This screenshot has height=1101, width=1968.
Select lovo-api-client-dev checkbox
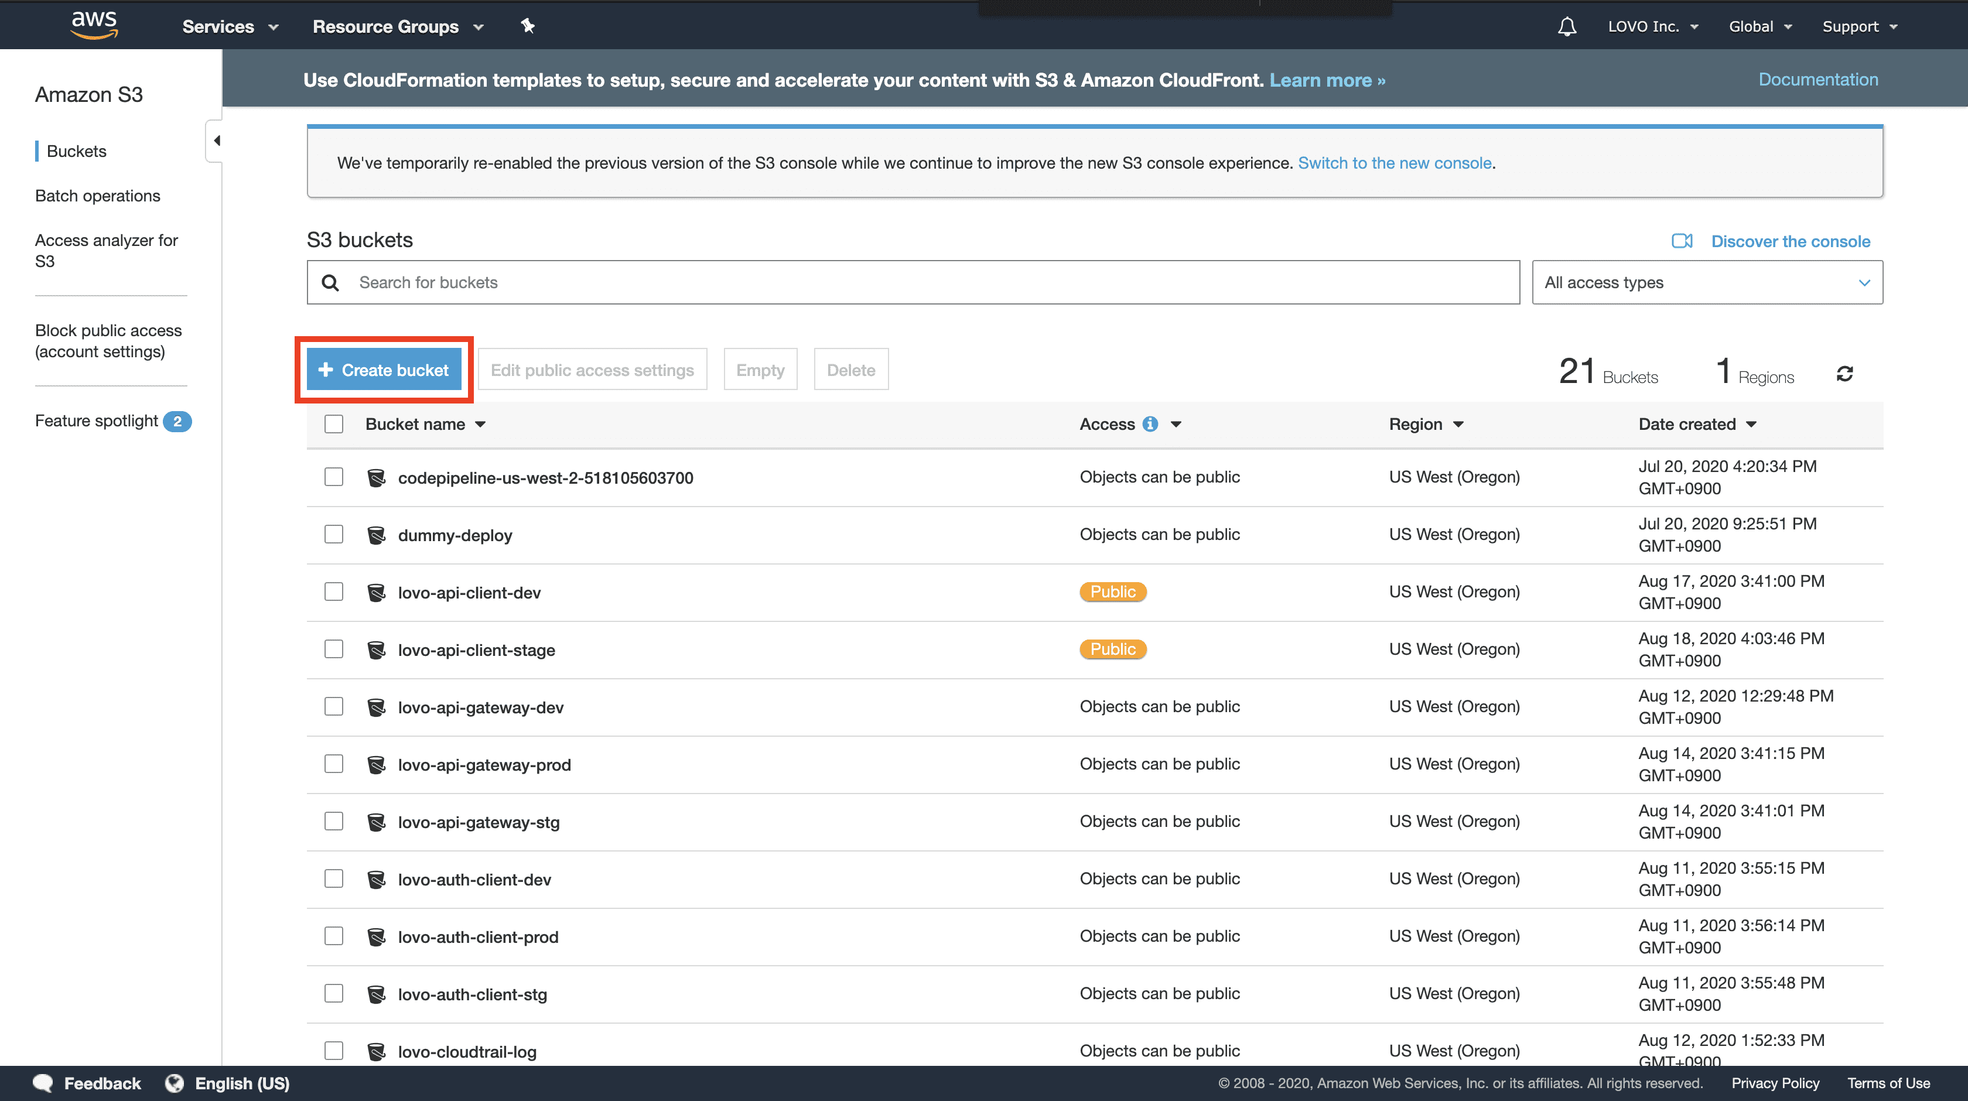click(x=334, y=591)
